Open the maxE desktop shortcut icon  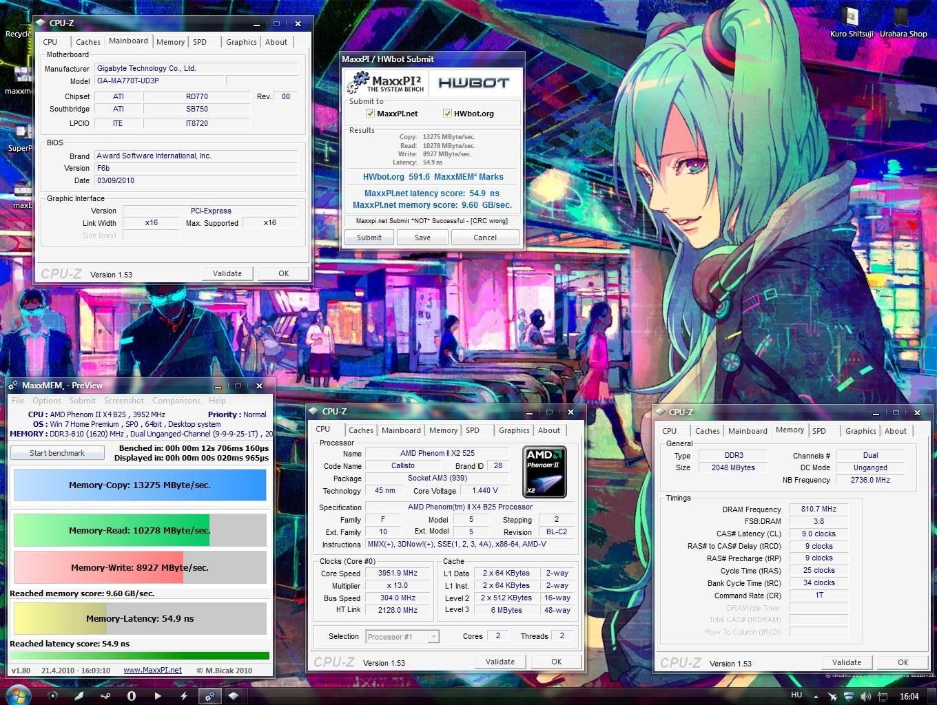[21, 193]
